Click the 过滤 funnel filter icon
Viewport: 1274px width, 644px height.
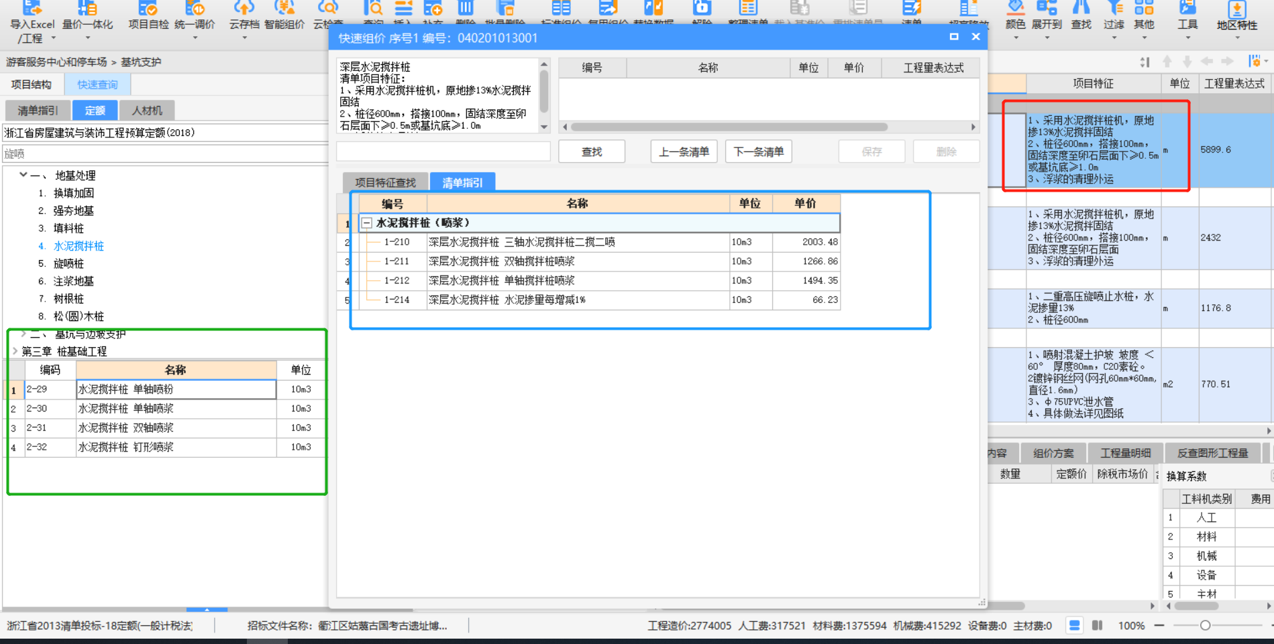[1114, 8]
